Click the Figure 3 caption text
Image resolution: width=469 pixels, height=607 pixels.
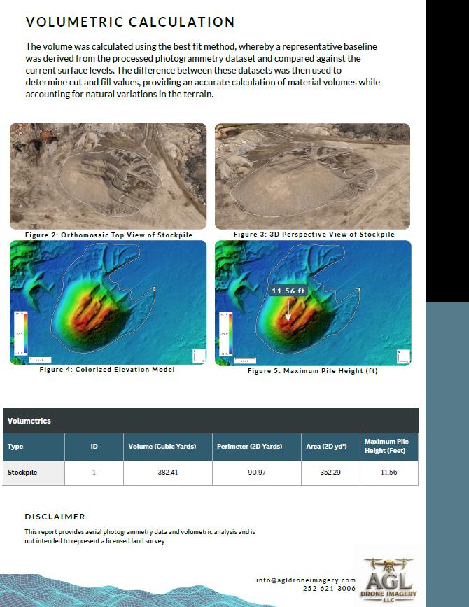point(314,235)
